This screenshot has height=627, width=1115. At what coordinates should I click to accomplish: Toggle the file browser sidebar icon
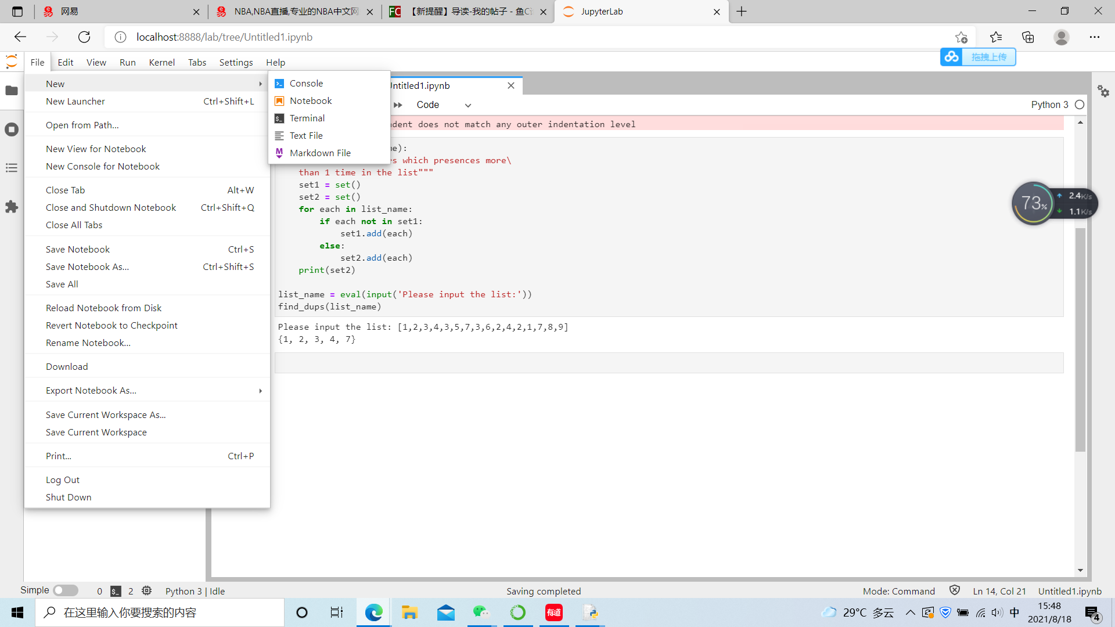[12, 91]
